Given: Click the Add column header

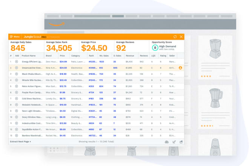Looking at the screenshot, I should (17, 56).
